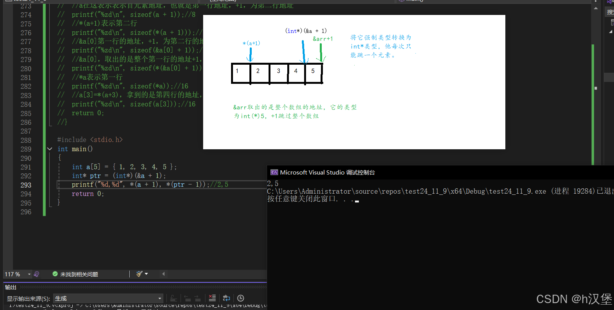This screenshot has width=614, height=310.
Task: Click the embedded array diagram image
Action: tap(354, 82)
